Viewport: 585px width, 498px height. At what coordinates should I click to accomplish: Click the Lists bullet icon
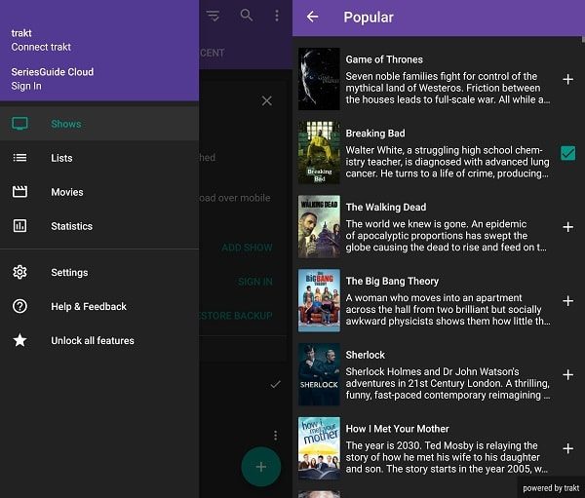pos(19,158)
